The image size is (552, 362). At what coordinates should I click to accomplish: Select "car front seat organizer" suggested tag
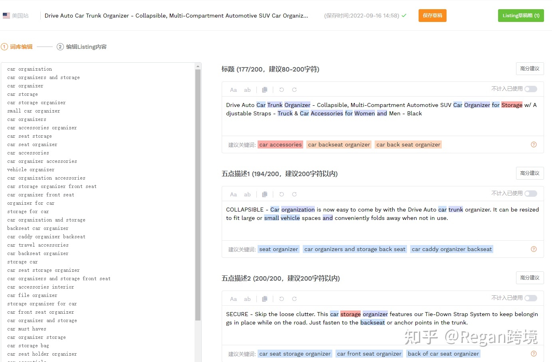coord(369,354)
